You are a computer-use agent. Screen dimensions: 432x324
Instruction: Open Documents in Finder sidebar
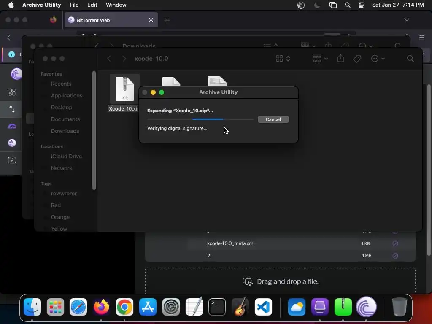click(x=65, y=119)
